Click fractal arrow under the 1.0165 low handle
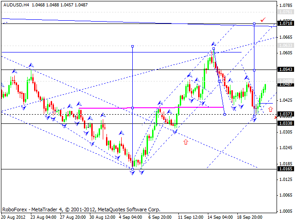Image resolution: width=295 pixels, height=221 pixels. (x=132, y=173)
